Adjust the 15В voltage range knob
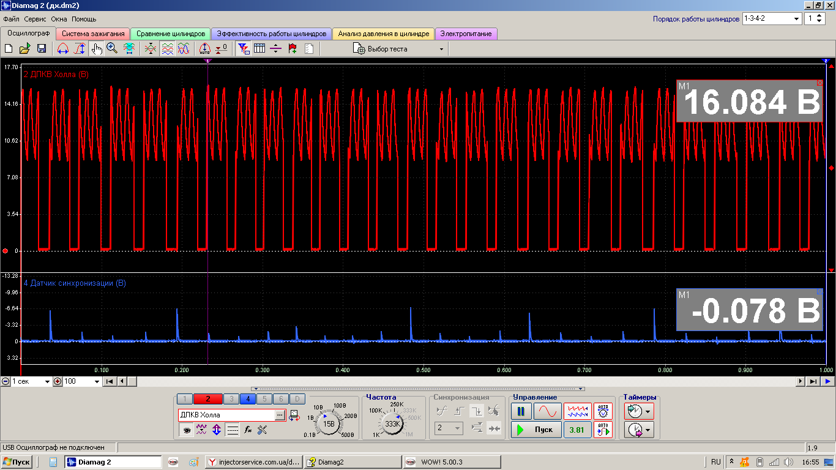Screen dimensions: 836x470 pyautogui.click(x=329, y=423)
